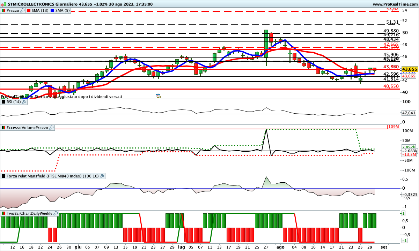This screenshot has width=419, height=251.
Task: Click the 109M volume level label
Action: point(393,126)
